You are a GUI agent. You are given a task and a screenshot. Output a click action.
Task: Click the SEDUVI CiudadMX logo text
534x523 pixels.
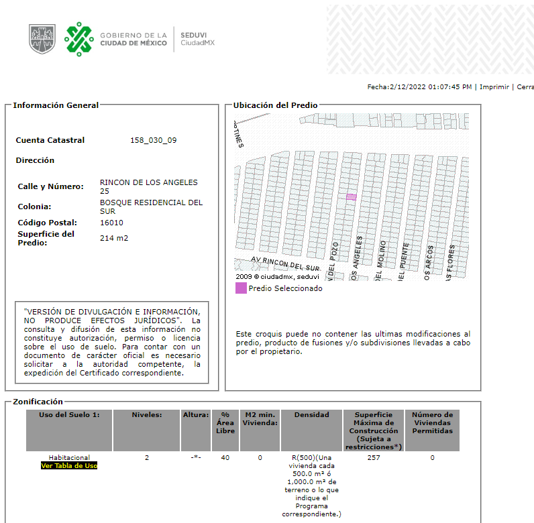197,39
